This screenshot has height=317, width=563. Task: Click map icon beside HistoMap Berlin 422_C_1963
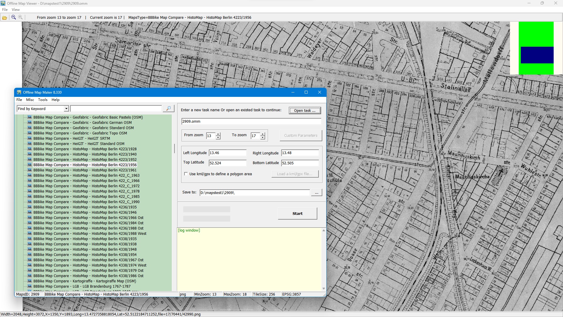(30, 175)
